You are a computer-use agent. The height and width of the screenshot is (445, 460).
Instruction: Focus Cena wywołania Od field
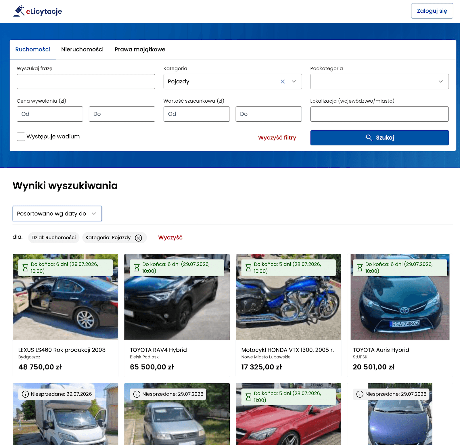click(50, 114)
